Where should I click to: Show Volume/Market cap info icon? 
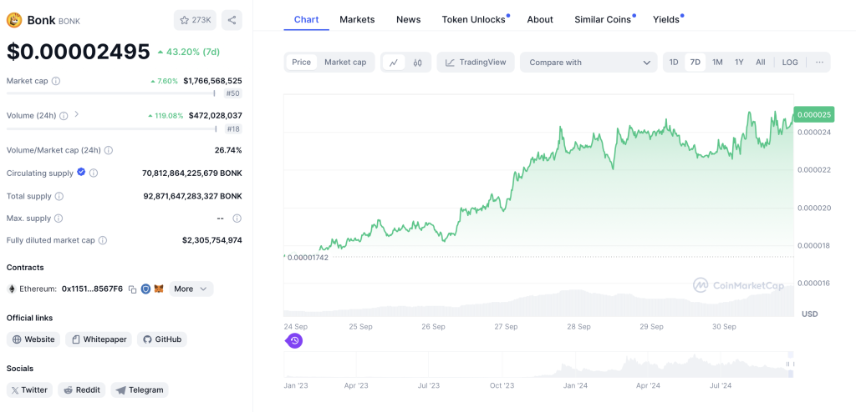tap(108, 150)
